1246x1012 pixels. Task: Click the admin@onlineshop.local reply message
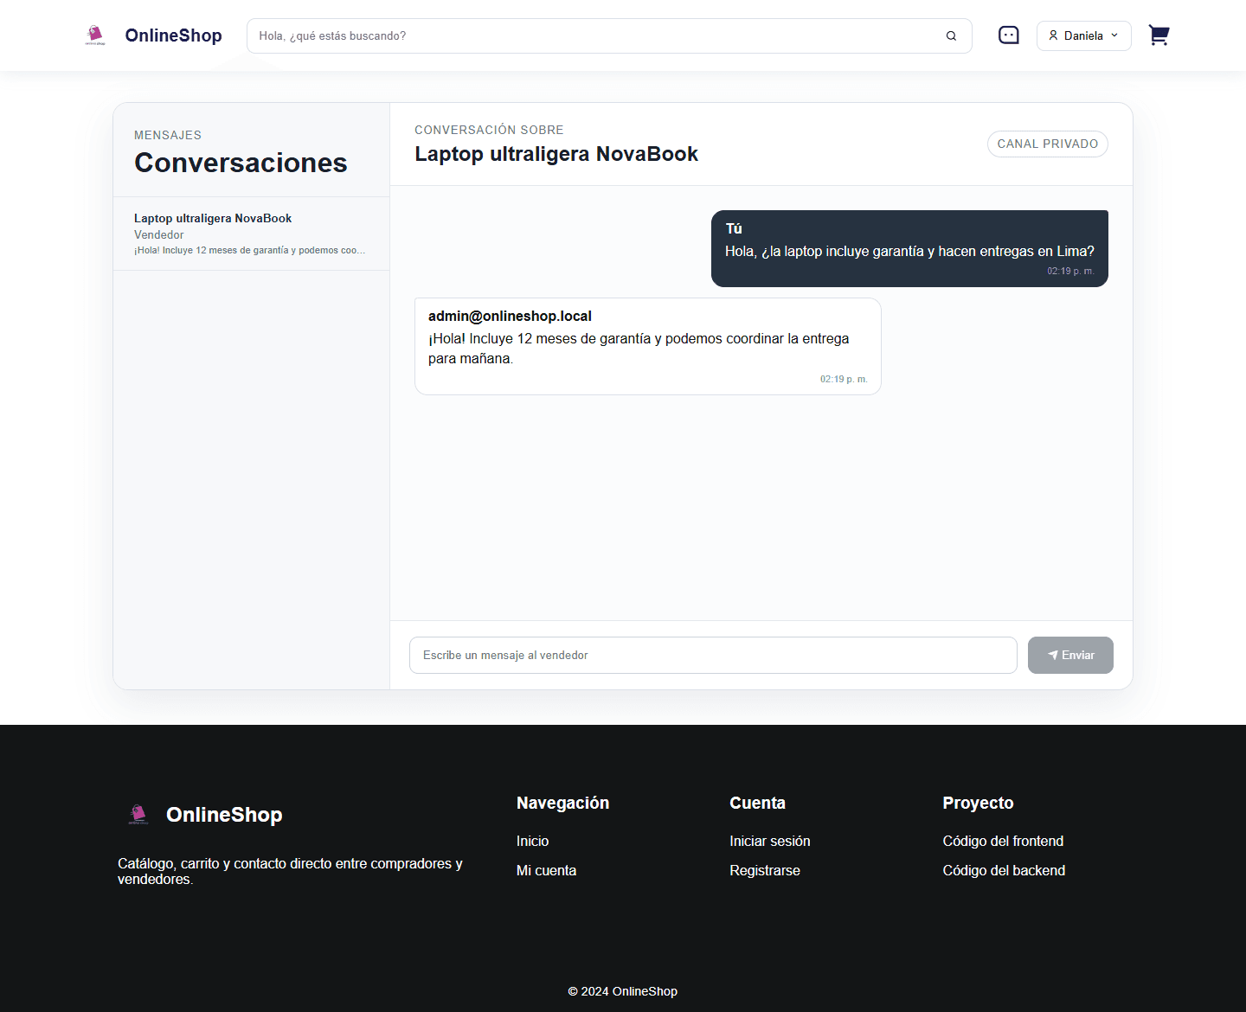point(647,346)
